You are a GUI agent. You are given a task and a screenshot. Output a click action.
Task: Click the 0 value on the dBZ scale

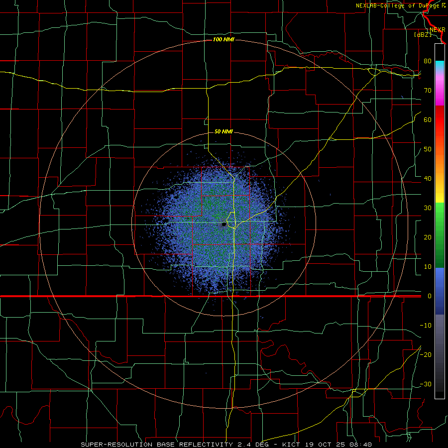click(429, 296)
